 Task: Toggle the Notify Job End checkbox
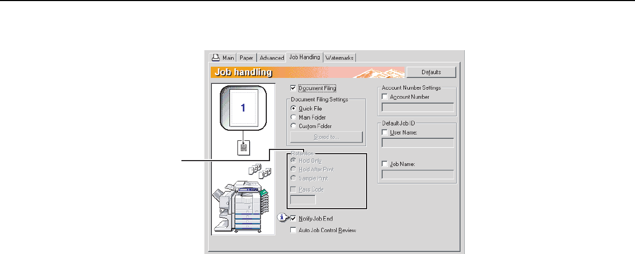pos(292,218)
